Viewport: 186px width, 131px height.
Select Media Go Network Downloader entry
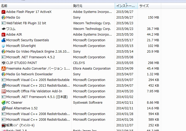29,74
